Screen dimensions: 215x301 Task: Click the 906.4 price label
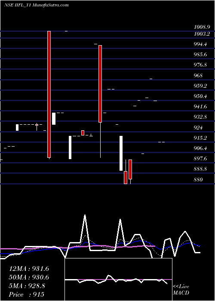(201, 148)
